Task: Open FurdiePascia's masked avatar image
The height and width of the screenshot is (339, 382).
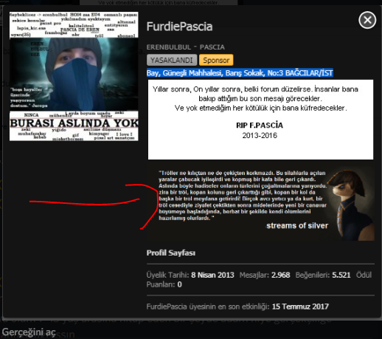Action: click(x=74, y=76)
